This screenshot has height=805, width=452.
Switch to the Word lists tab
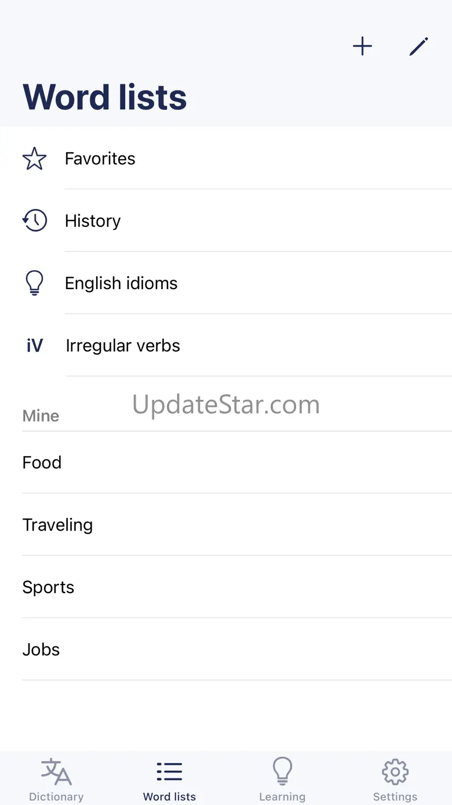[x=169, y=779]
